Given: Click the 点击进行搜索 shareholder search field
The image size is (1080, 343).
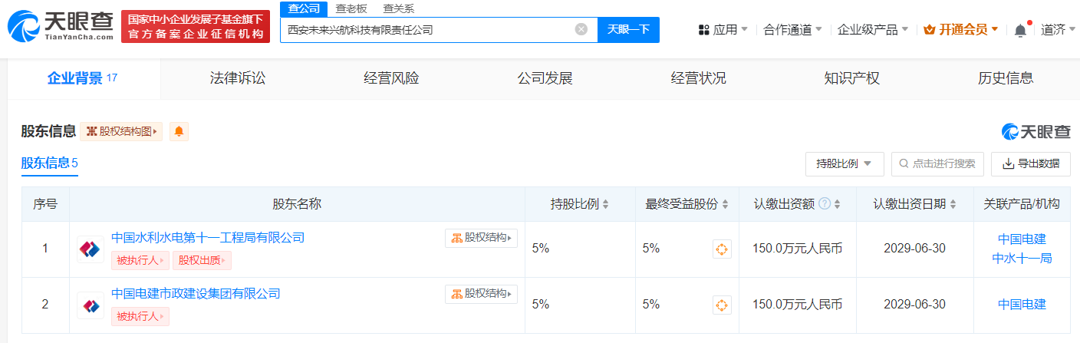Looking at the screenshot, I should tap(937, 163).
